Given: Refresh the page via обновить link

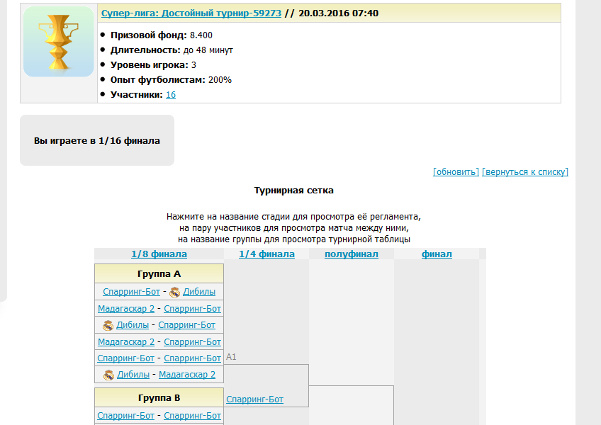Looking at the screenshot, I should coord(456,172).
